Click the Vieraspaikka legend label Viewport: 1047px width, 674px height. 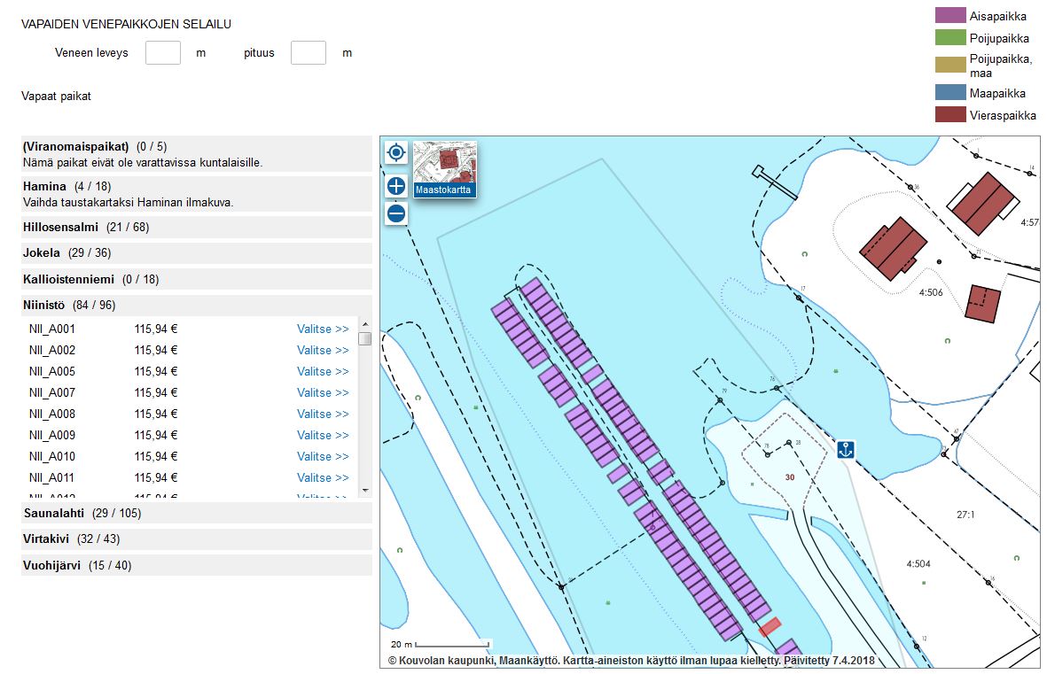point(1003,115)
